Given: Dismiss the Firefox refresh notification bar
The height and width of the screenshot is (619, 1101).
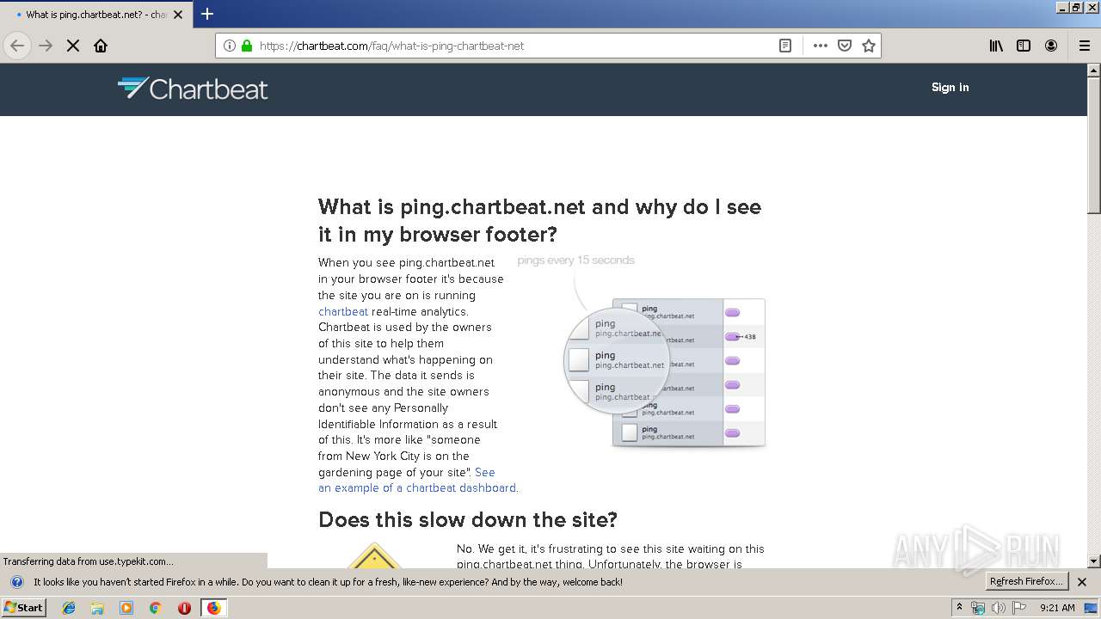Looking at the screenshot, I should (1082, 582).
